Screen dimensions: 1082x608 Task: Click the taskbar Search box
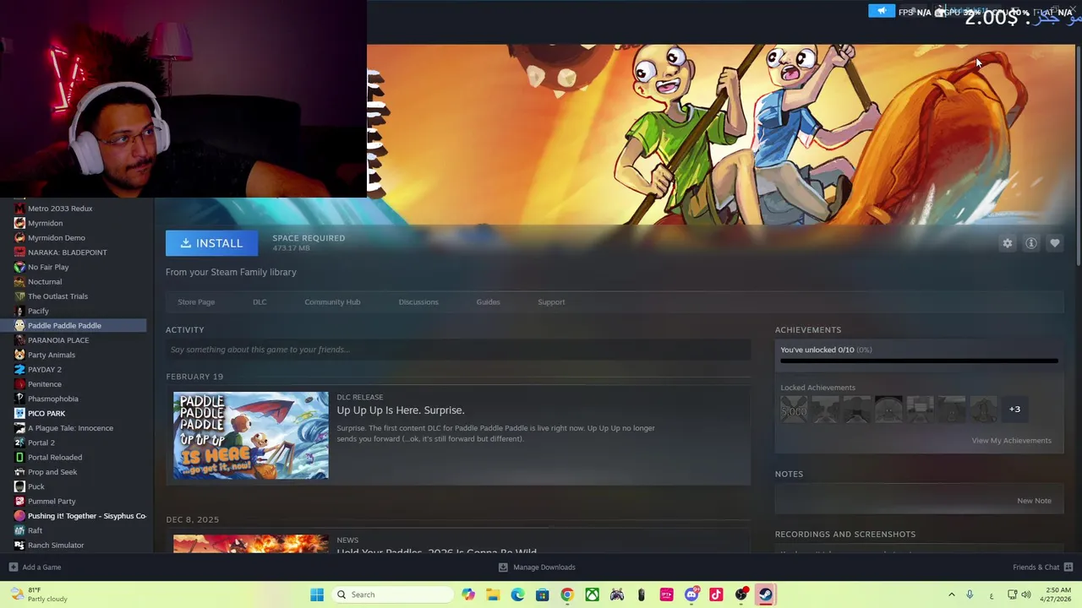[x=393, y=594]
